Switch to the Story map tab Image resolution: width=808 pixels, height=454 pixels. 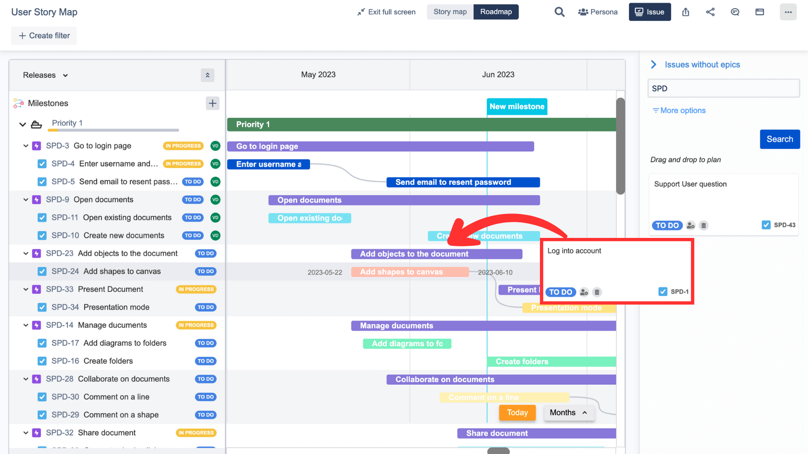point(449,12)
